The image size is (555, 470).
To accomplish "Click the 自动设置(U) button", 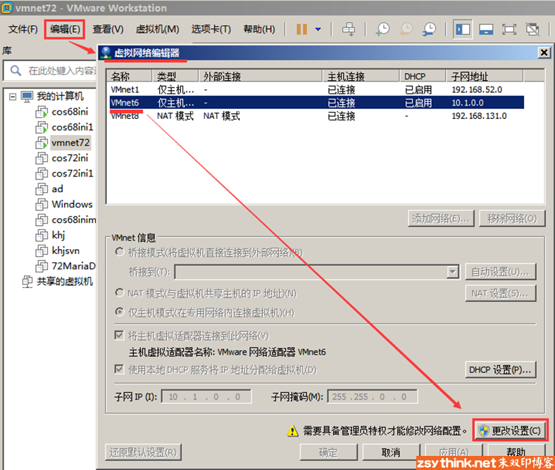I will [x=500, y=272].
